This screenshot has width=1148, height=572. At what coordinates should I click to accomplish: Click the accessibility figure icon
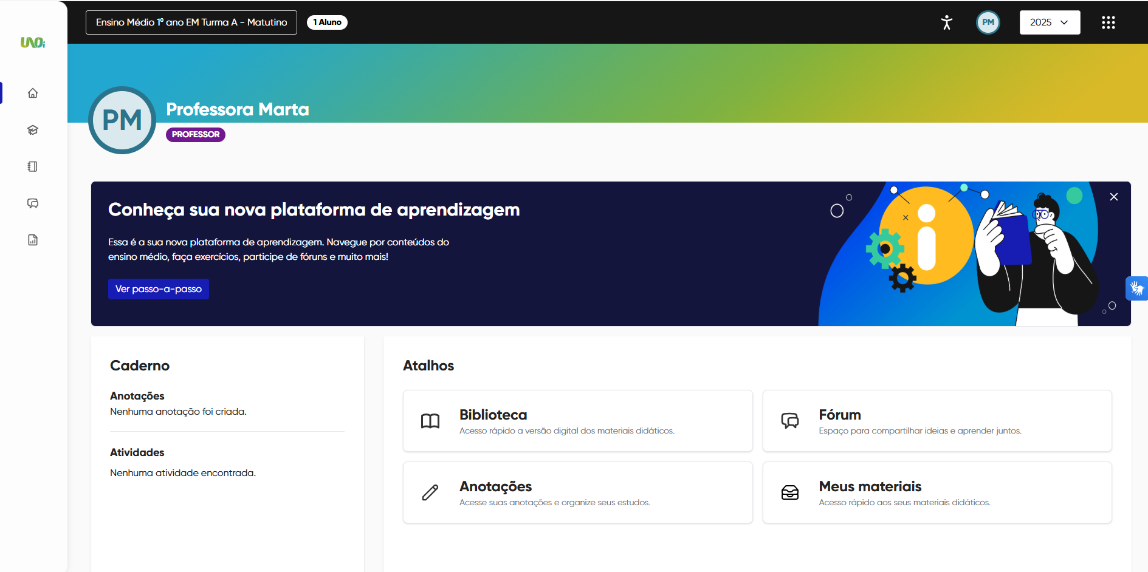946,22
